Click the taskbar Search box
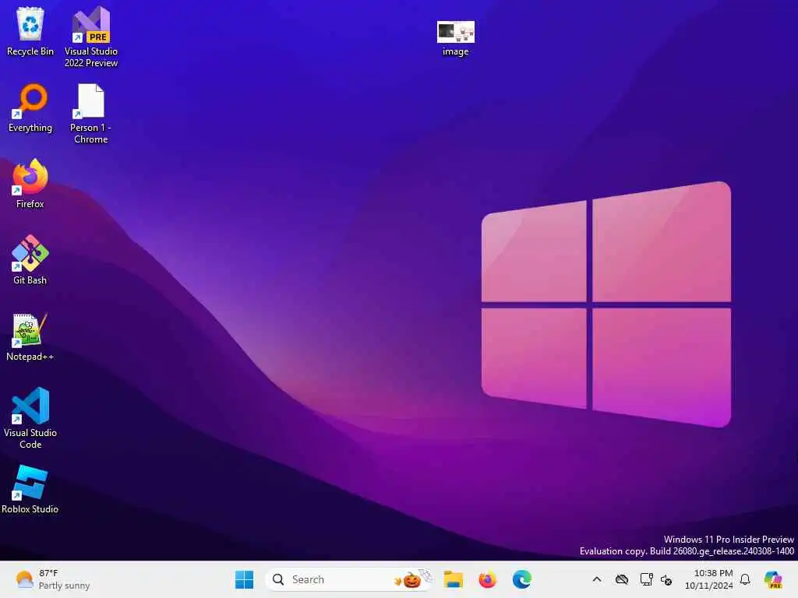This screenshot has width=798, height=598. point(348,579)
